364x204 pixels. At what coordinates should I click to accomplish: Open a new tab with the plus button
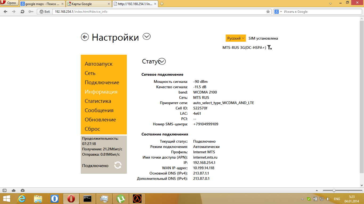pyautogui.click(x=162, y=4)
